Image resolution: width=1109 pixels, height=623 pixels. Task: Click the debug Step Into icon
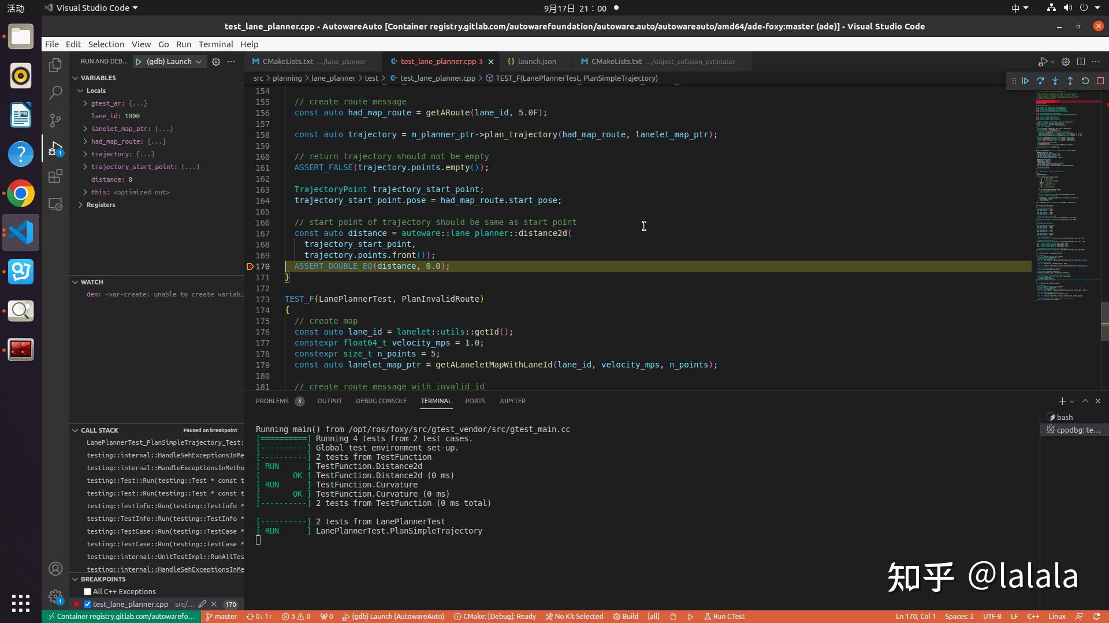pos(1055,81)
